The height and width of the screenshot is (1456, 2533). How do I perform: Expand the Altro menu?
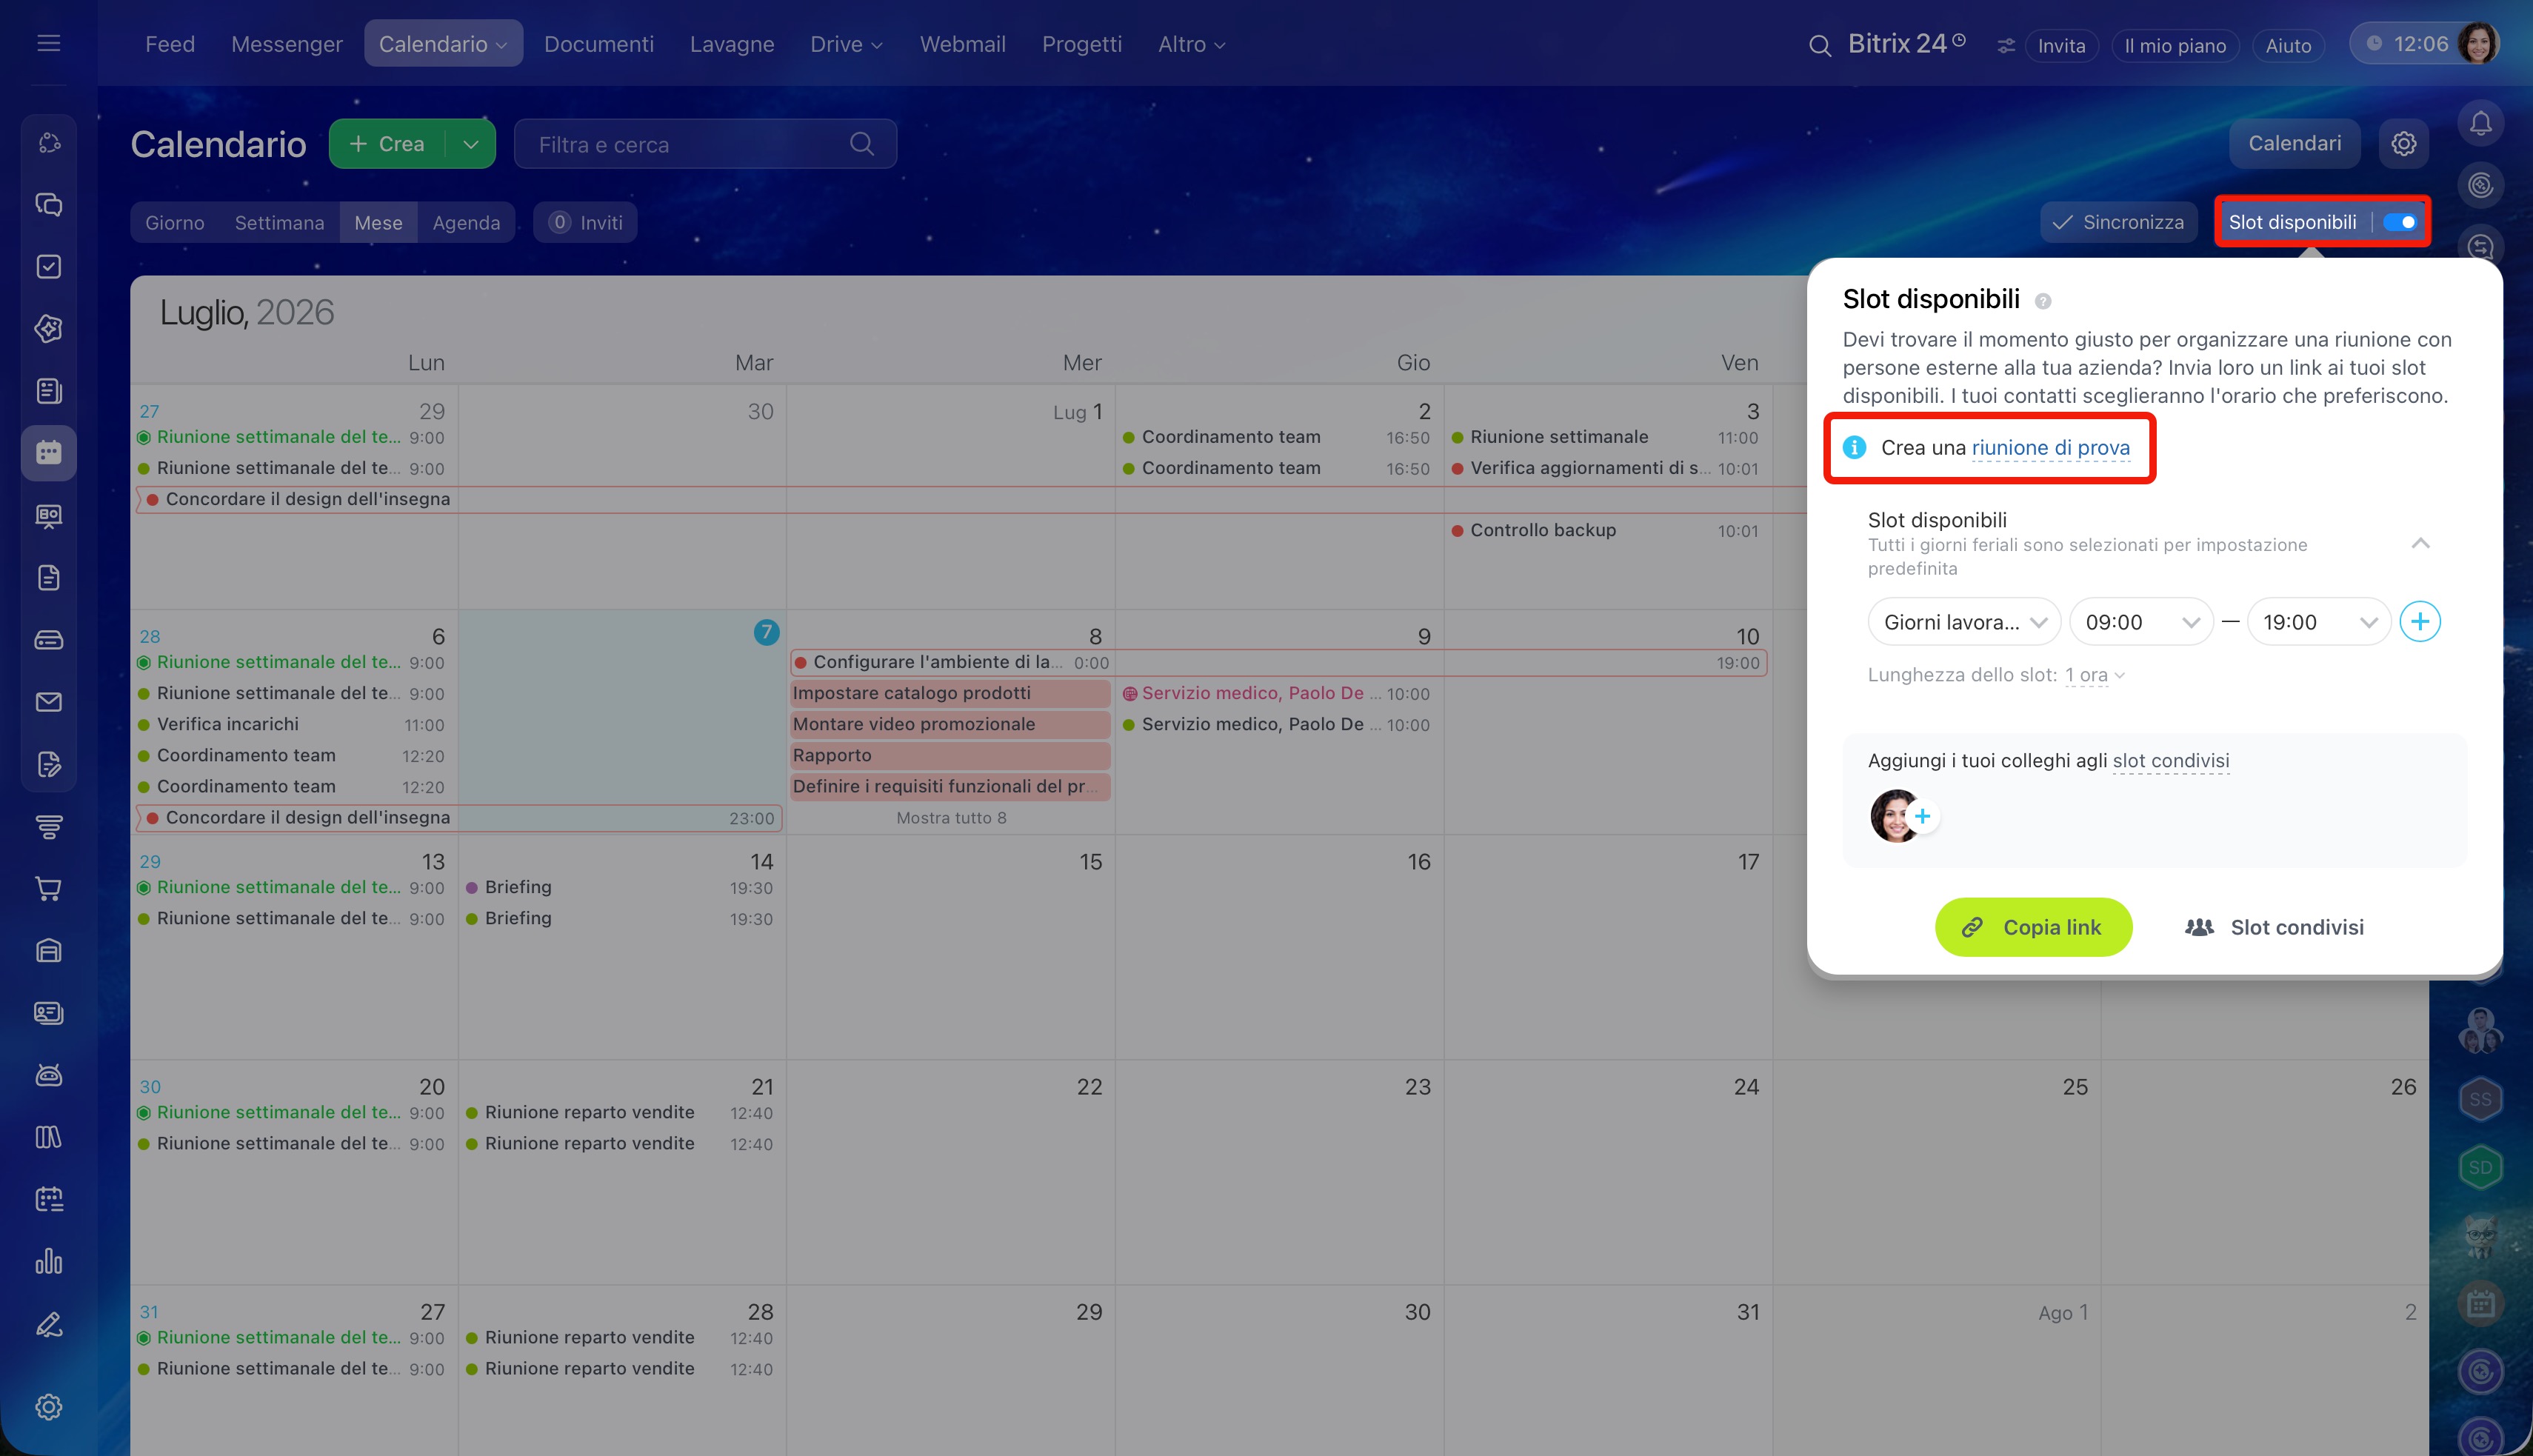[1191, 44]
